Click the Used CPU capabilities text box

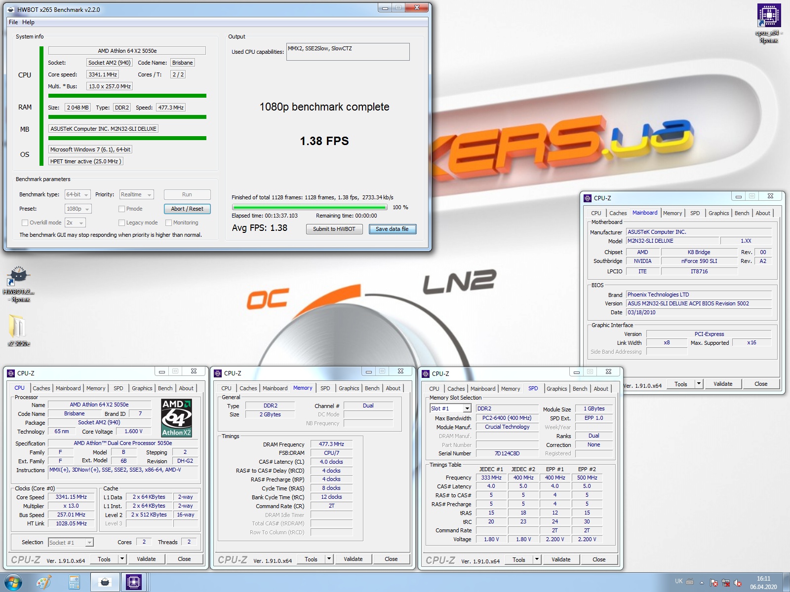tap(348, 52)
